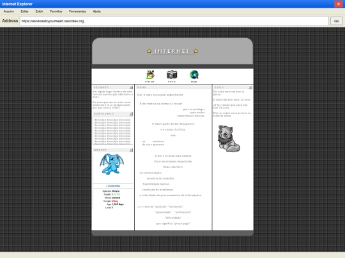Click the red Hunger 'dying' value
Screen dimensions: 345x258
[x=115, y=201]
